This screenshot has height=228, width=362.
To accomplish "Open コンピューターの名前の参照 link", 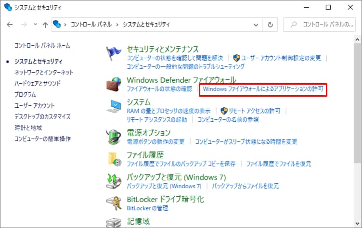I will click(x=228, y=120).
